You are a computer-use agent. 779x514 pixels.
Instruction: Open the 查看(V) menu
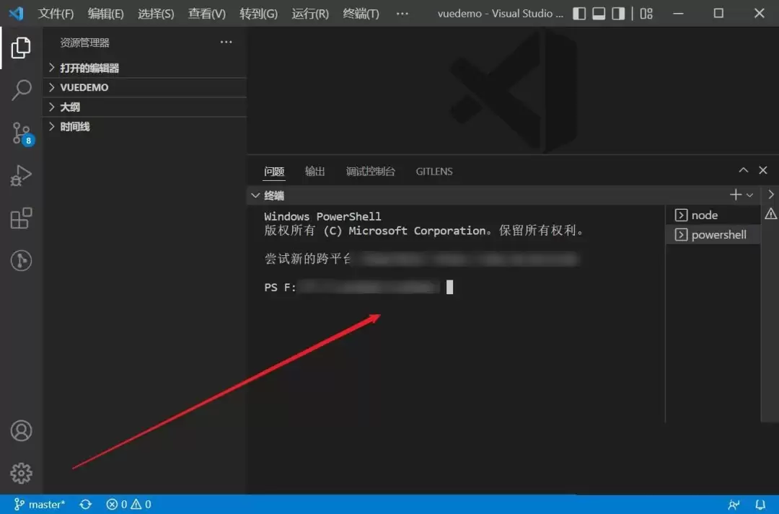[207, 14]
